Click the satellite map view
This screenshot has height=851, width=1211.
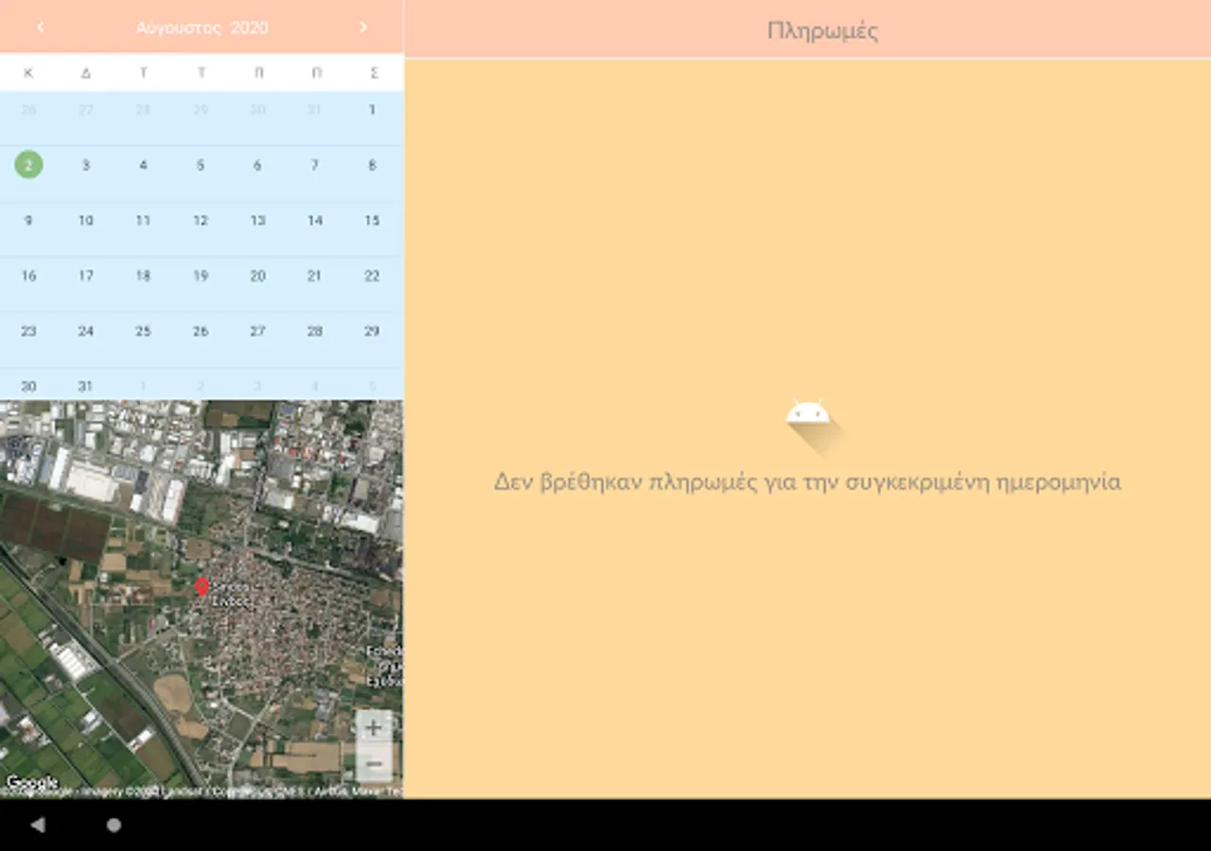(202, 599)
